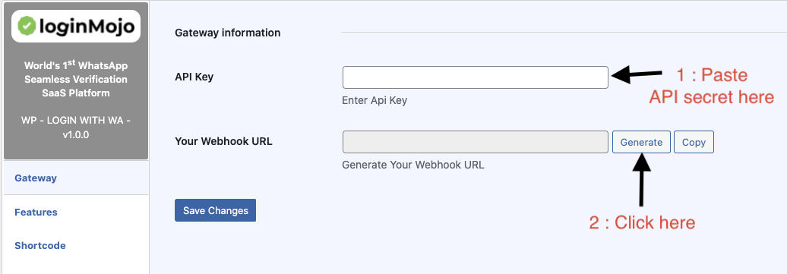787x274 pixels.
Task: Click the Your Webhook URL label
Action: point(224,141)
